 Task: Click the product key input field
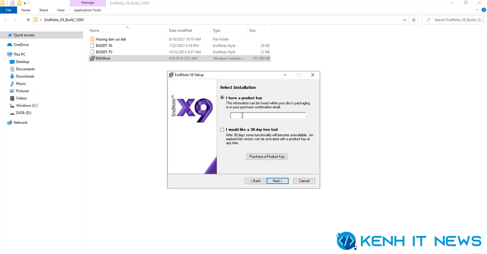pyautogui.click(x=267, y=115)
